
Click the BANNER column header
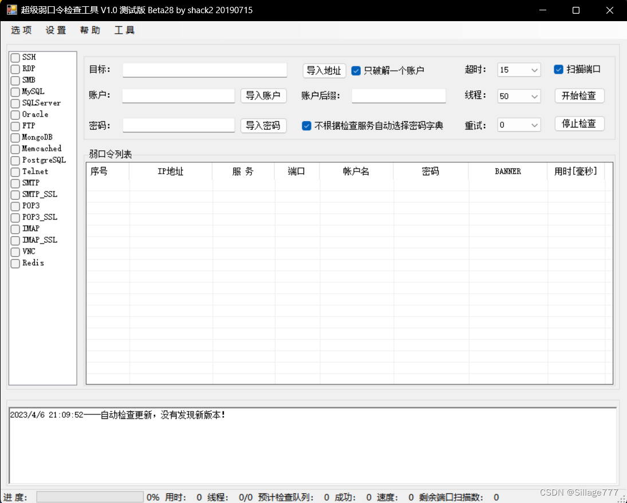[x=508, y=171]
